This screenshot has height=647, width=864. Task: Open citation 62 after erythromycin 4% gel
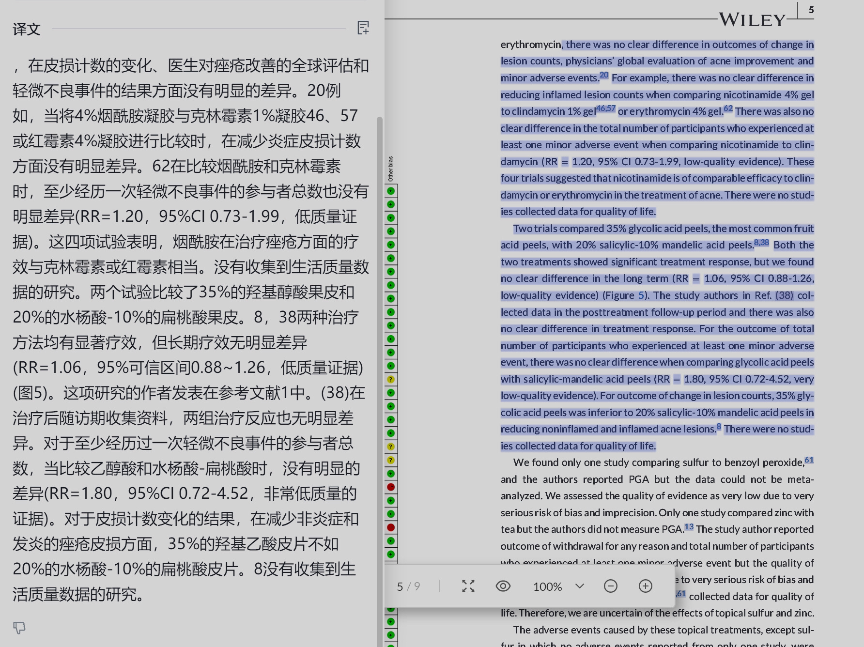pos(728,108)
